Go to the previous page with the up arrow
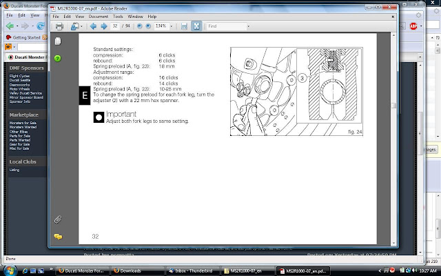 pos(93,26)
